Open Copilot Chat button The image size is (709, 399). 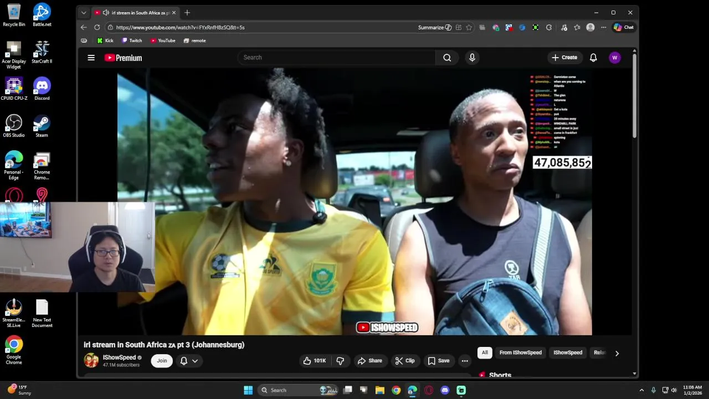(x=624, y=27)
